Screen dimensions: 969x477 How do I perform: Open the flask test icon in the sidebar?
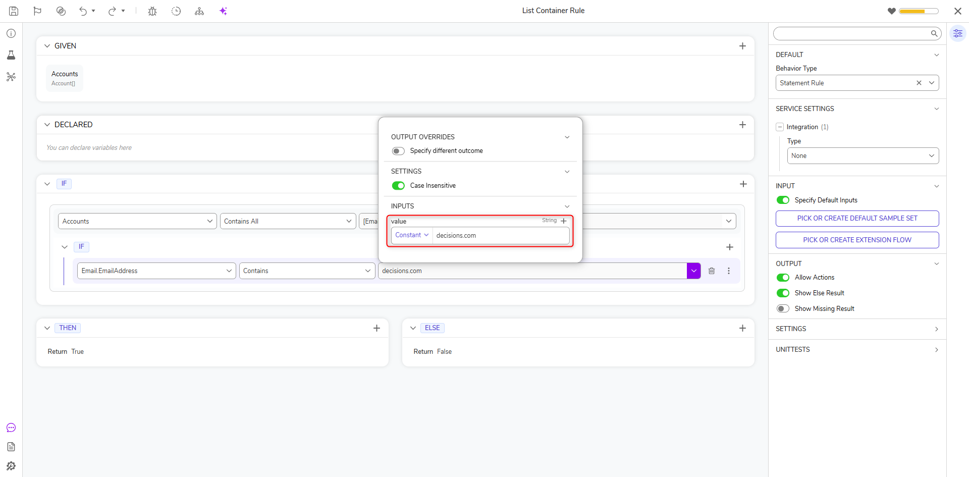11,55
